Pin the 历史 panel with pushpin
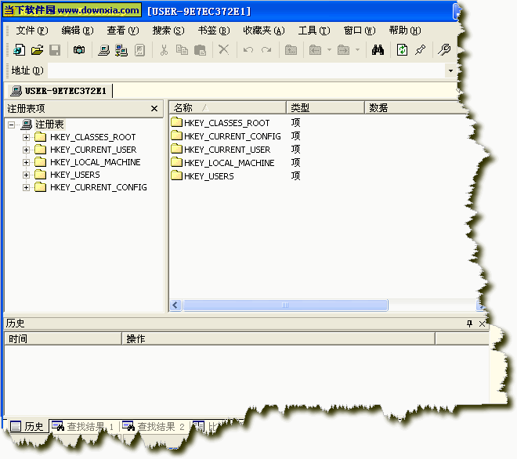 point(469,323)
